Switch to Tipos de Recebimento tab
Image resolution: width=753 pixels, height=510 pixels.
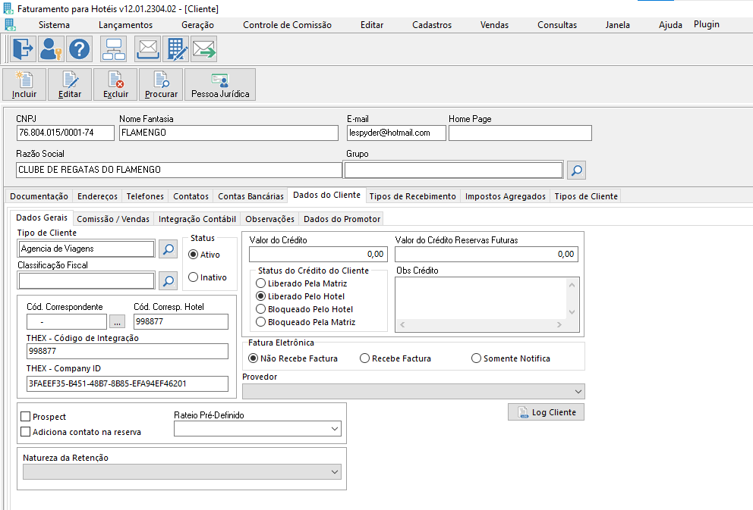click(x=412, y=196)
